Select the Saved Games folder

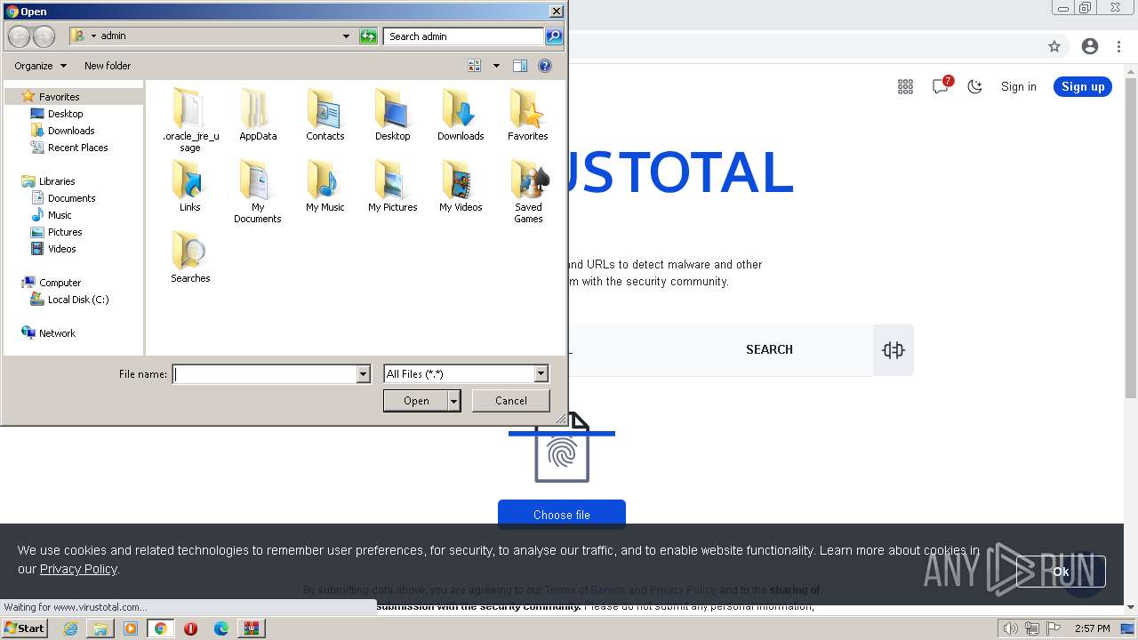pyautogui.click(x=528, y=190)
